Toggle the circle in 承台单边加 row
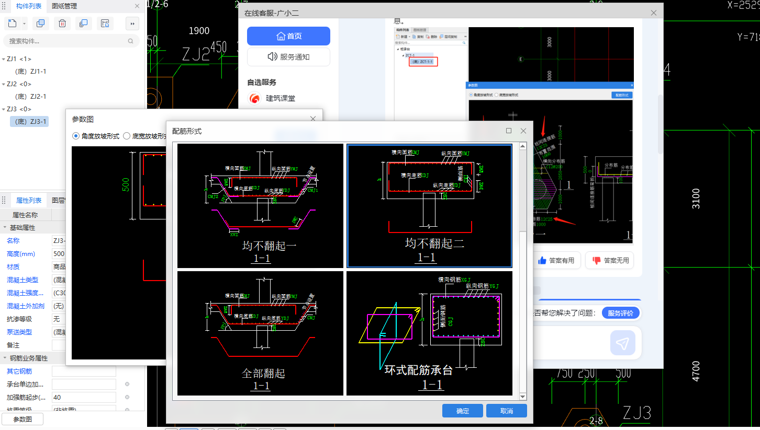760x430 pixels. point(127,384)
